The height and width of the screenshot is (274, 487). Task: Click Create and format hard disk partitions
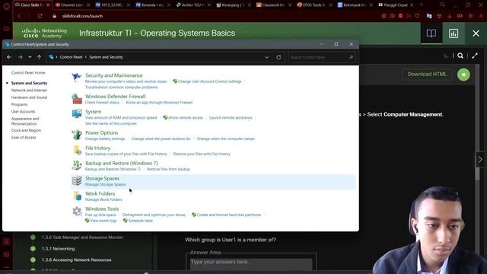point(229,215)
